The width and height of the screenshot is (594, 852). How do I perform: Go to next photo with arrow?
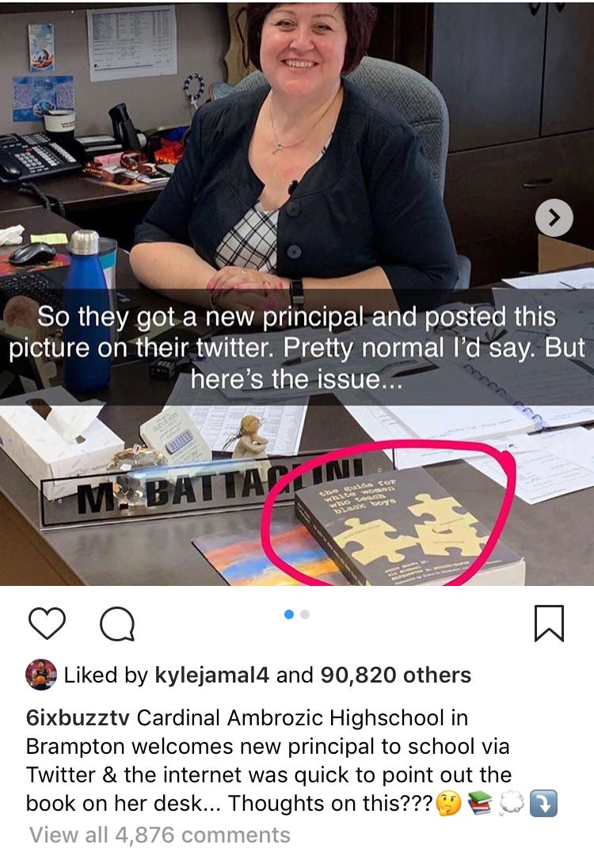[554, 218]
